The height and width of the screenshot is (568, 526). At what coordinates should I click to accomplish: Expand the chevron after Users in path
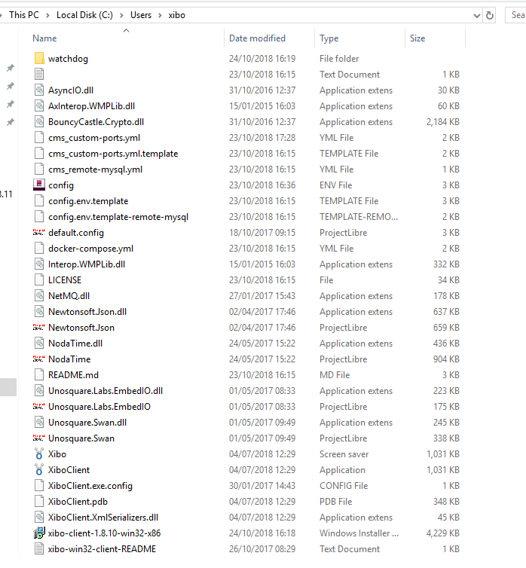click(160, 15)
